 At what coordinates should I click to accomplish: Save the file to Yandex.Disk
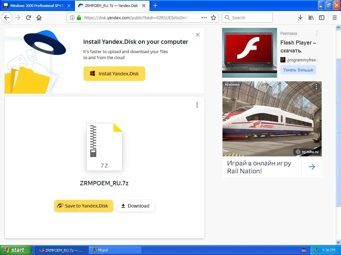click(x=84, y=206)
